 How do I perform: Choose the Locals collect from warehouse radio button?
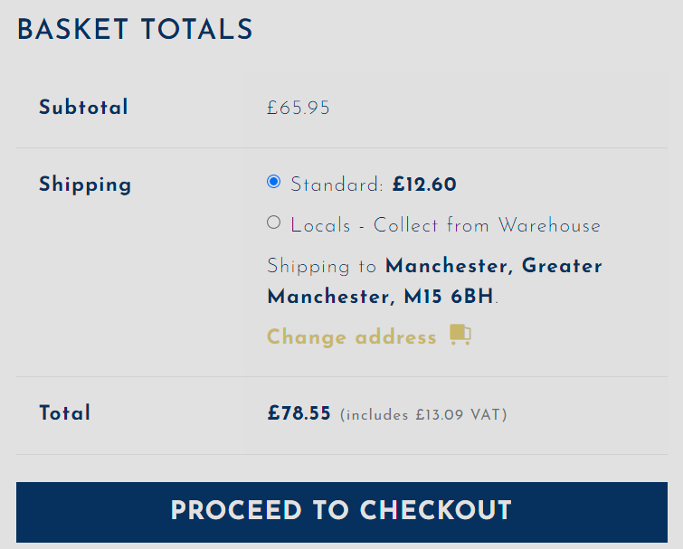pos(273,222)
